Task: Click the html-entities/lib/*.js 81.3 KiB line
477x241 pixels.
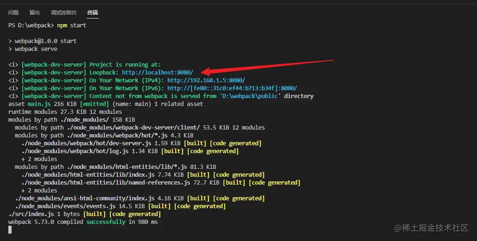Action: tap(115, 167)
